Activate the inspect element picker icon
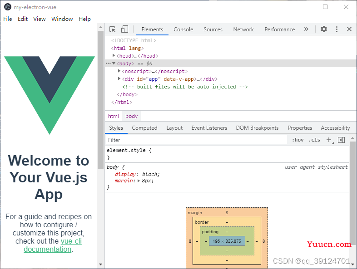 point(113,29)
